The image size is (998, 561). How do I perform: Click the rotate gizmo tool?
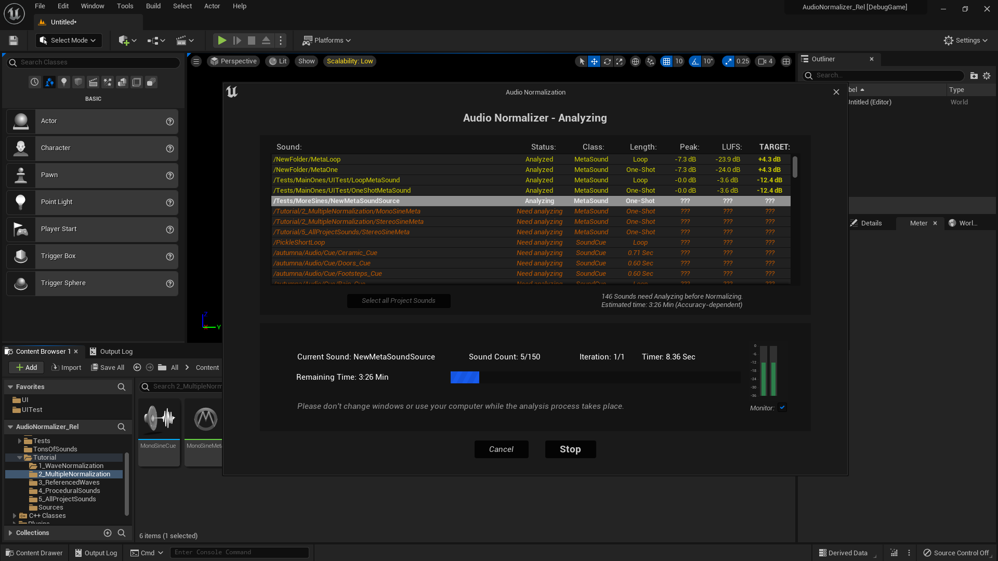click(607, 61)
